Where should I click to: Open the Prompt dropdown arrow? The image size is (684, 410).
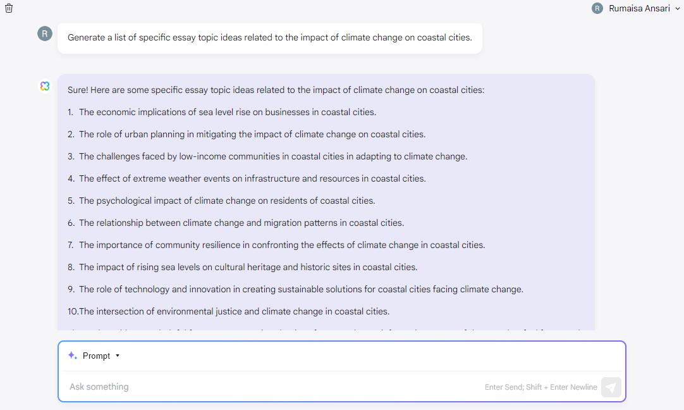(x=118, y=356)
